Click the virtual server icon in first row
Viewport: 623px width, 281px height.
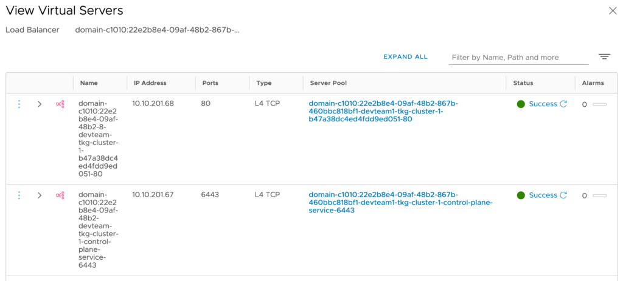pos(60,104)
